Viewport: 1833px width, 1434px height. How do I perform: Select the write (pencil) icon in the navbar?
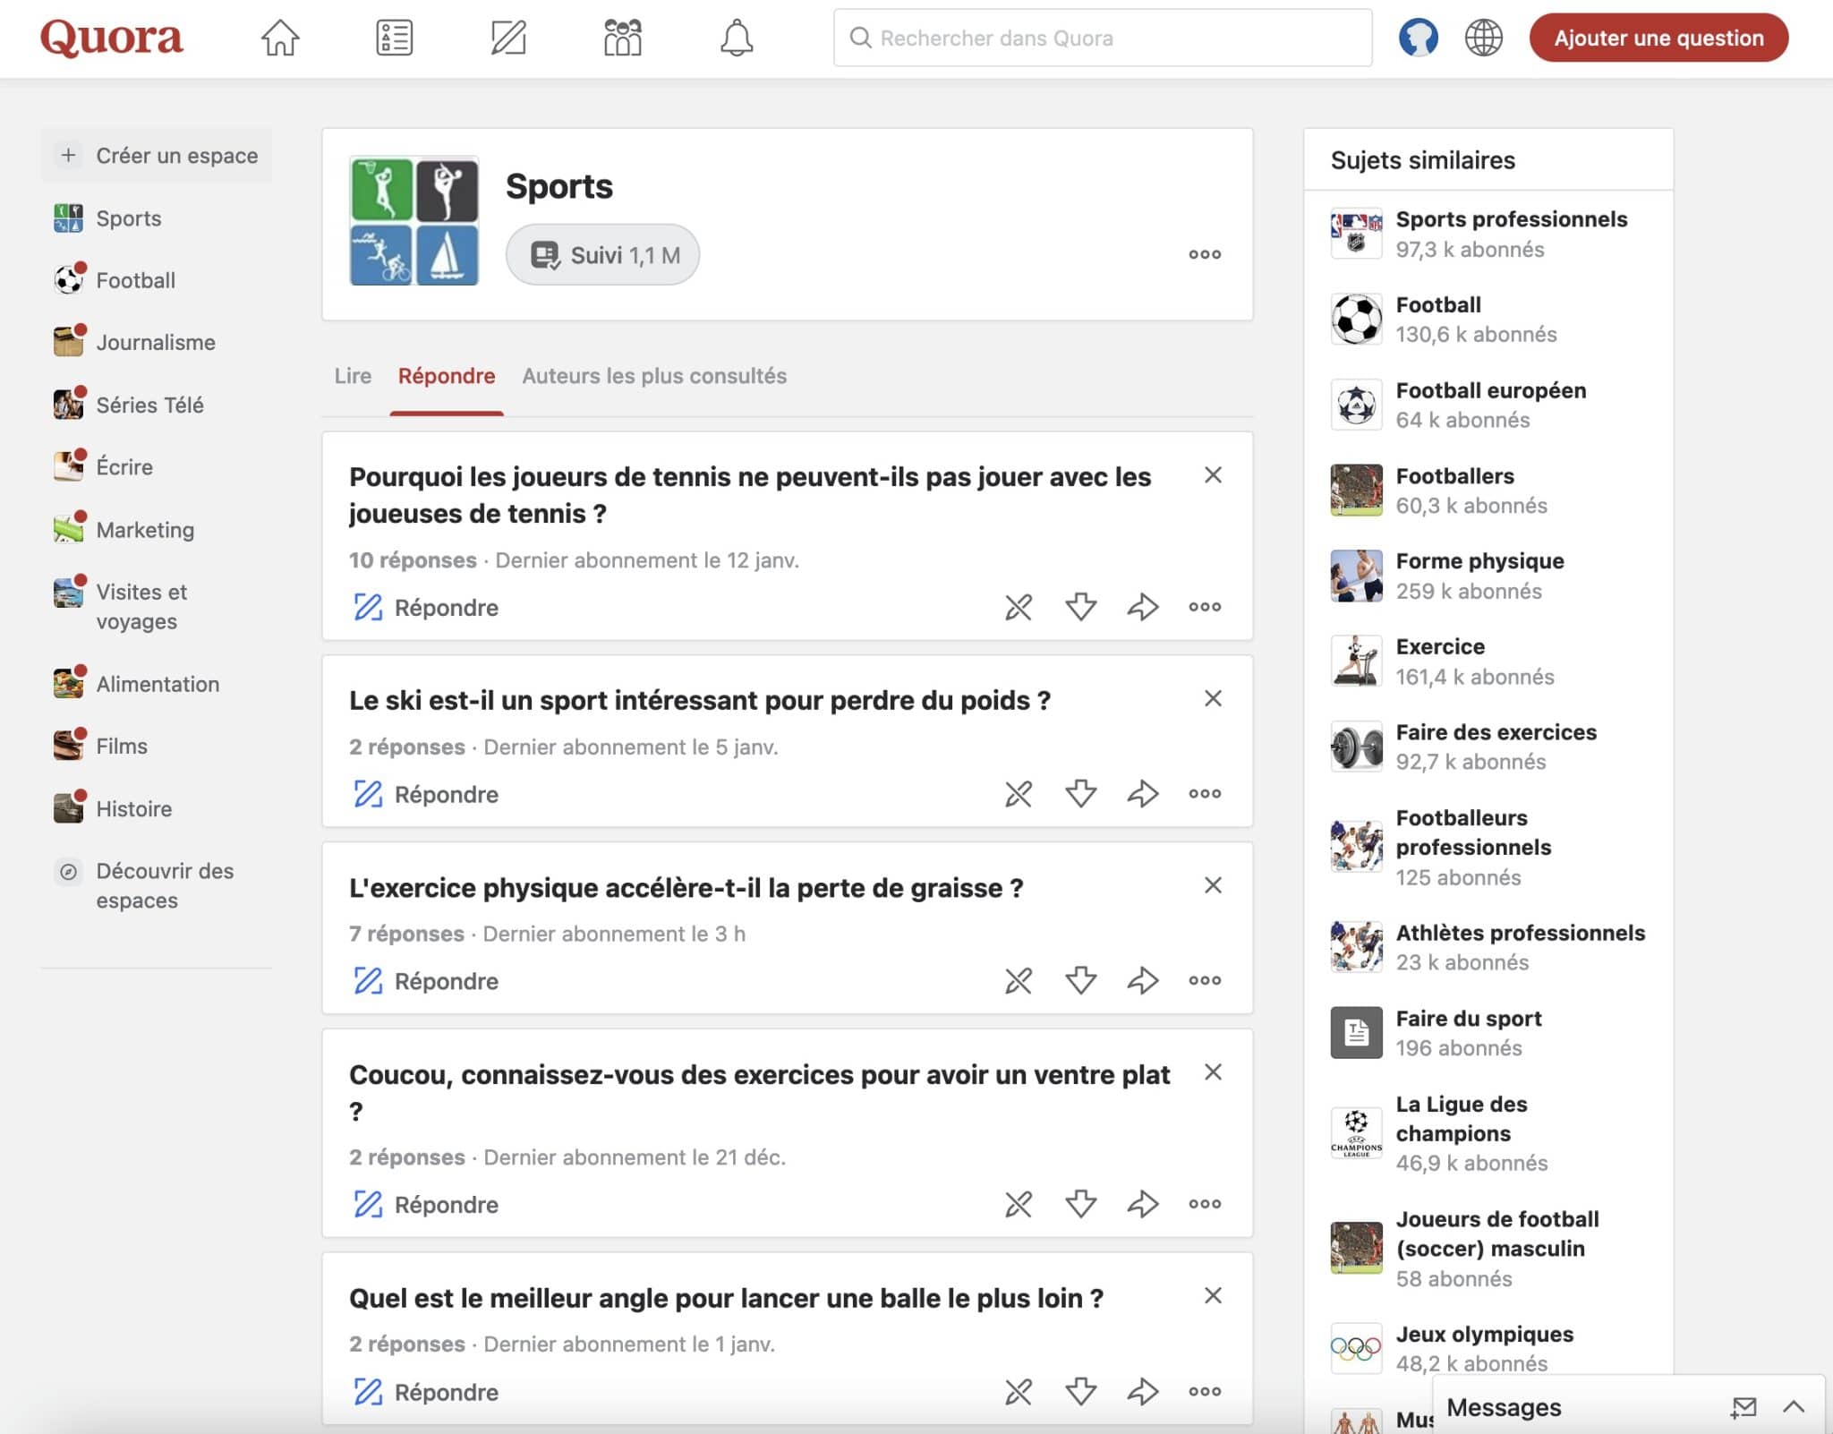[507, 38]
